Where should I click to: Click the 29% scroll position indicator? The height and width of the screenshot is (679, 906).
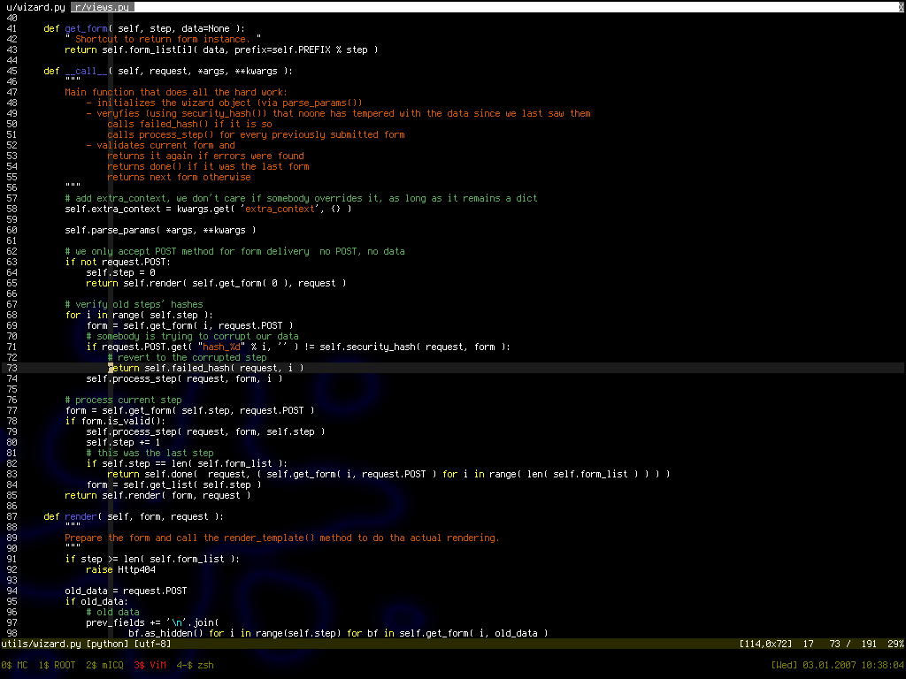(x=894, y=644)
